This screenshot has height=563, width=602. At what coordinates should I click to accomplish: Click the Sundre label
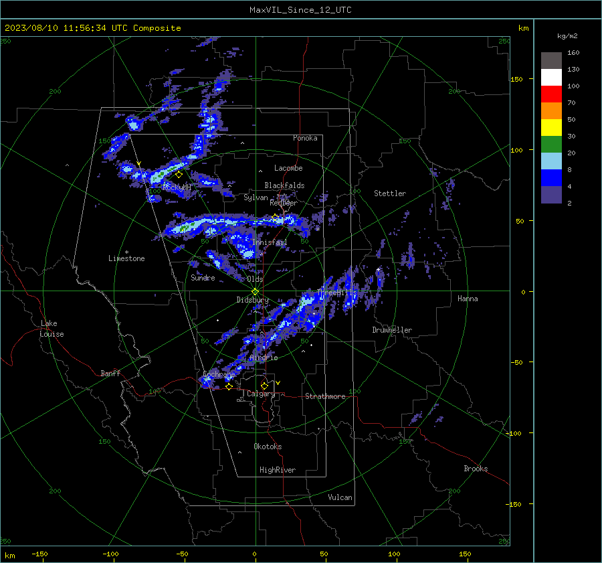click(203, 277)
